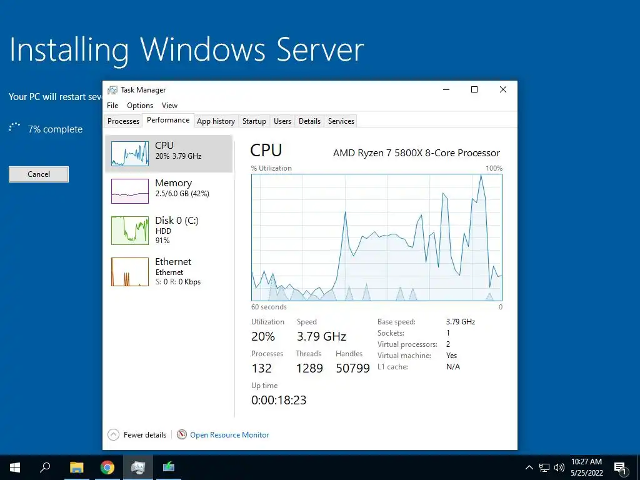640x480 pixels.
Task: Click the Open Resource Monitor link
Action: (x=229, y=435)
